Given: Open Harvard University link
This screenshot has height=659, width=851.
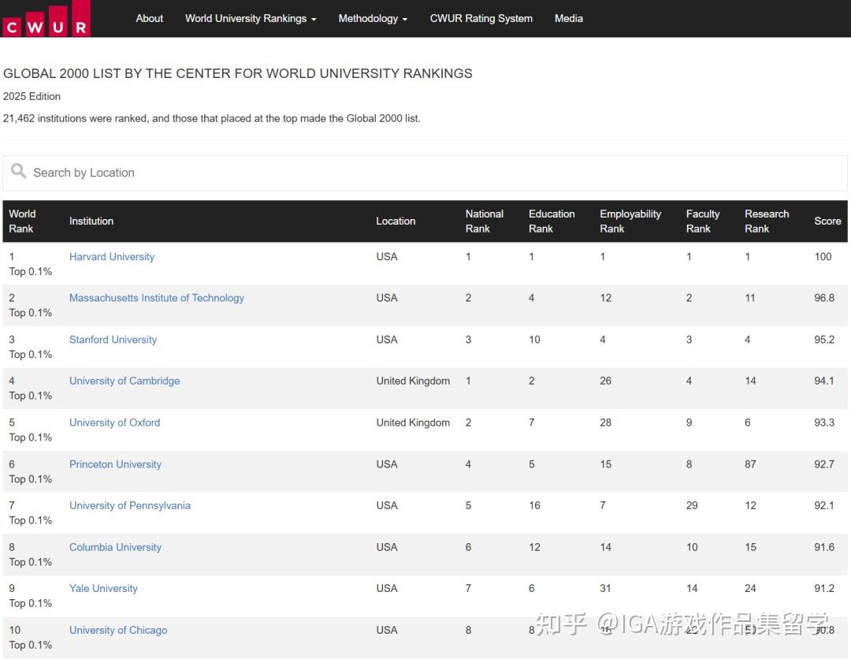Looking at the screenshot, I should 112,256.
